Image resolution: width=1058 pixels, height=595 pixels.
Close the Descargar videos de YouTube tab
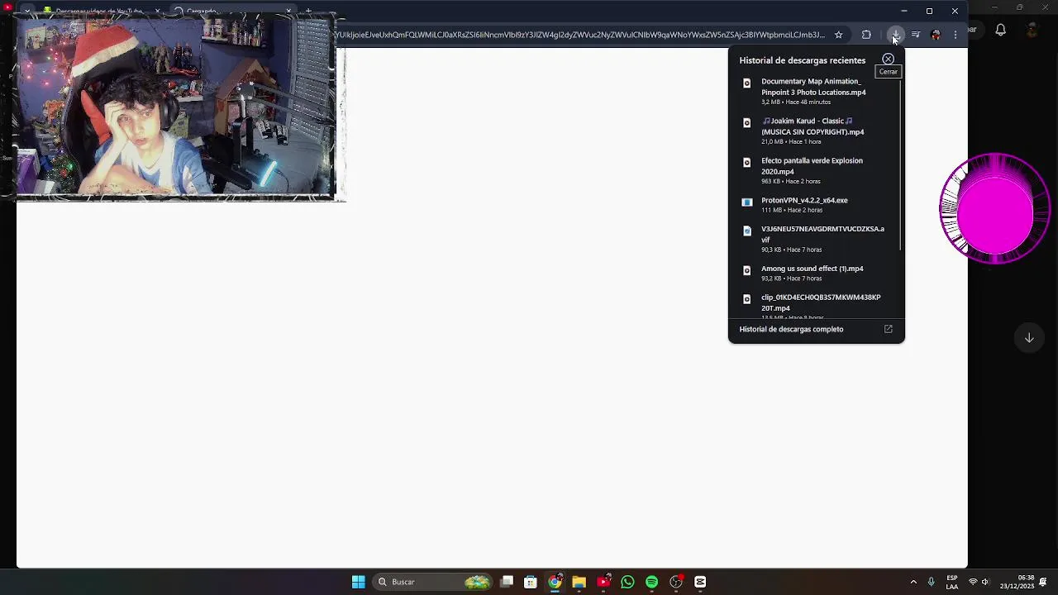point(157,11)
